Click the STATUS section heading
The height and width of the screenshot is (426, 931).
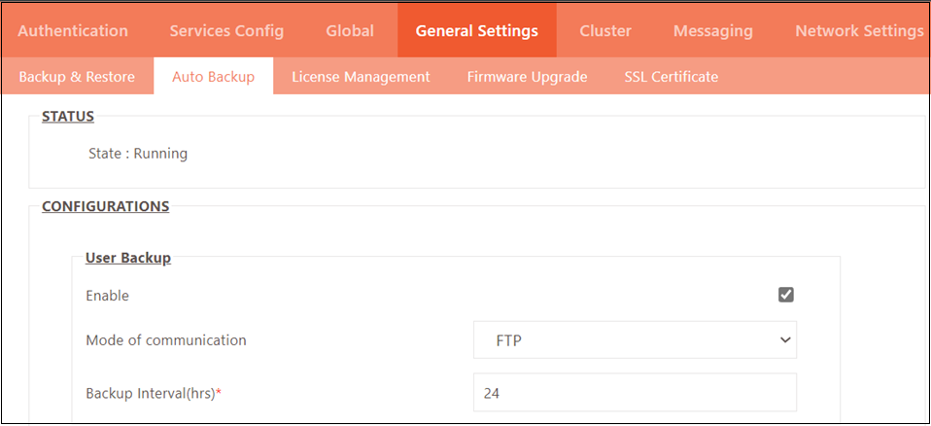click(x=68, y=117)
